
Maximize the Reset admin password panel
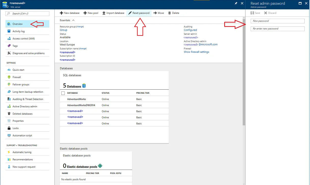pyautogui.click(x=300, y=3)
